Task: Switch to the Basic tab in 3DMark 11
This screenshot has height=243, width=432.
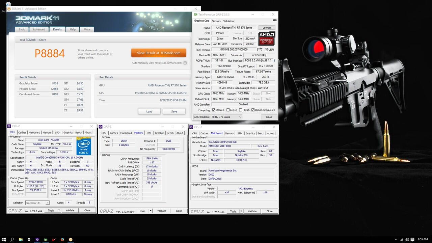Action: point(22,29)
